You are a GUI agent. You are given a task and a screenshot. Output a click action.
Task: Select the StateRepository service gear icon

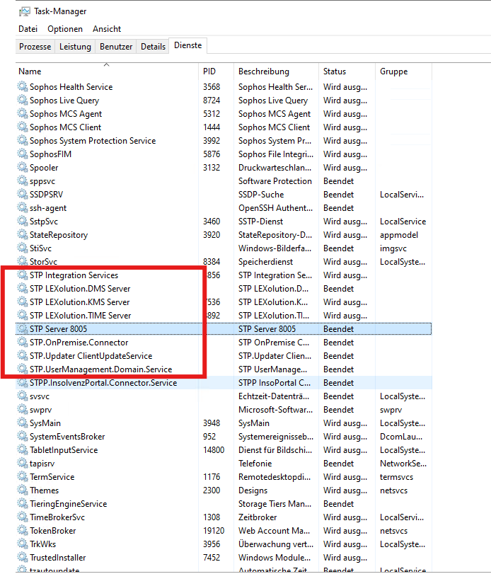point(23,235)
